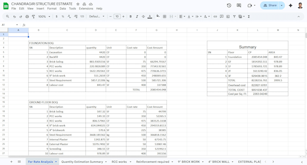Open the Edit menu
The height and width of the screenshot is (165, 307).
(22, 9)
